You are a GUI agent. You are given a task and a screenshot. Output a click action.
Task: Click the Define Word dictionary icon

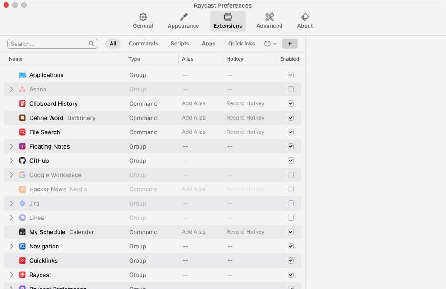22,118
